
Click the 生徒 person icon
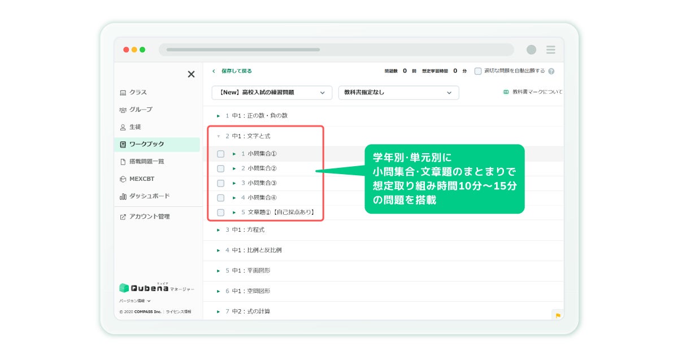tap(123, 127)
